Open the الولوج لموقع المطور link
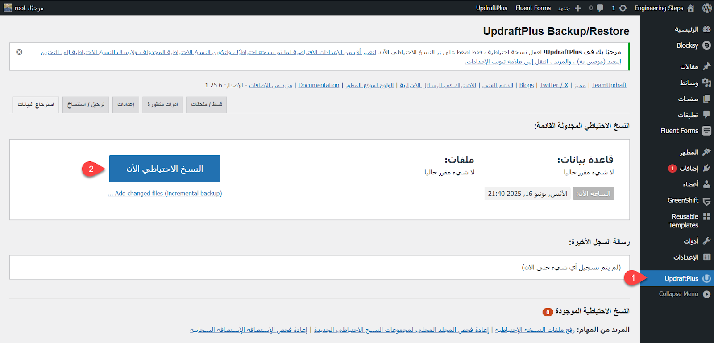 [x=369, y=85]
